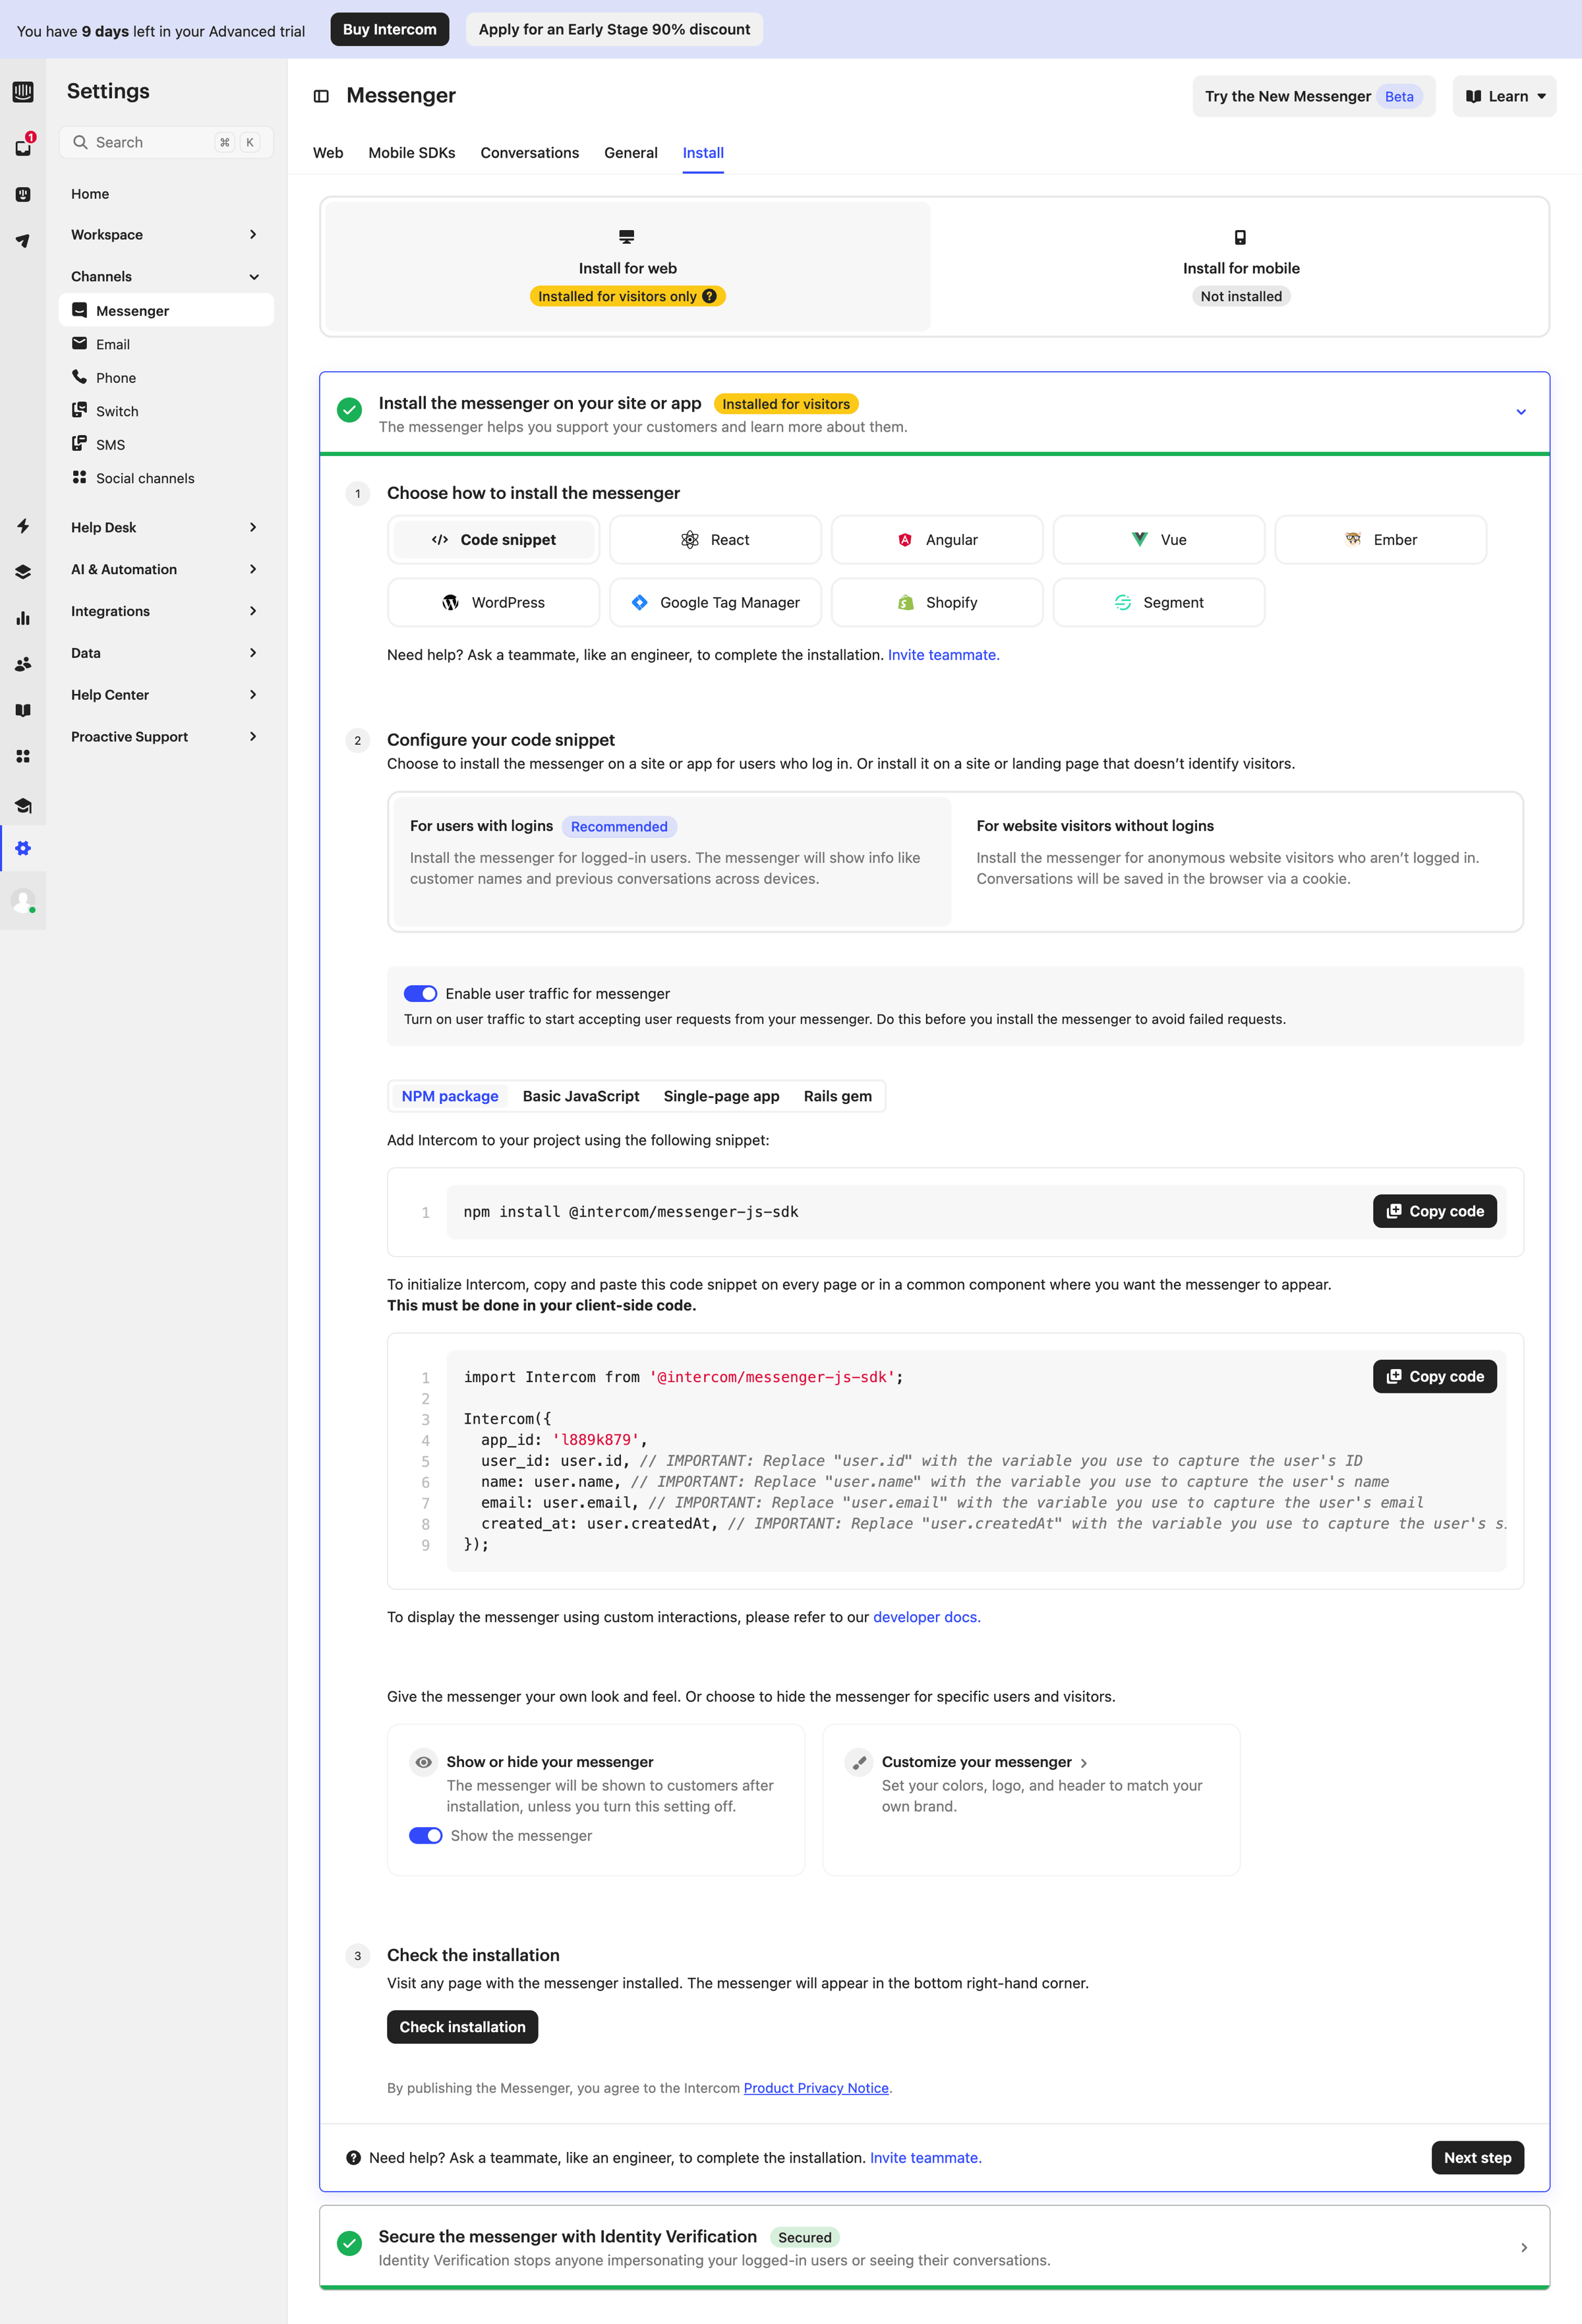Switch to the Web tab
The height and width of the screenshot is (2324, 1582).
(x=328, y=153)
